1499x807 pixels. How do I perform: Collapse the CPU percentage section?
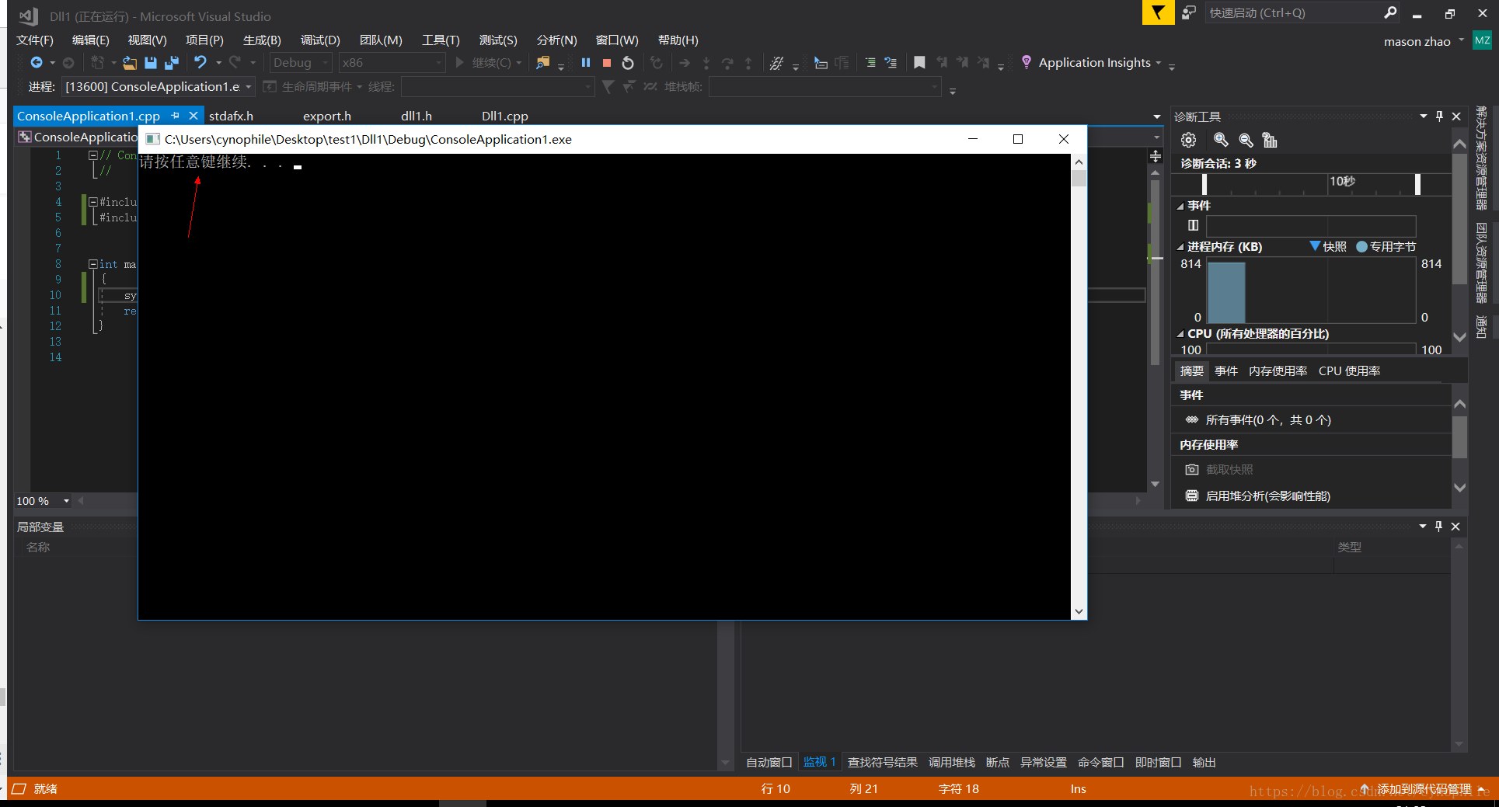tap(1180, 334)
